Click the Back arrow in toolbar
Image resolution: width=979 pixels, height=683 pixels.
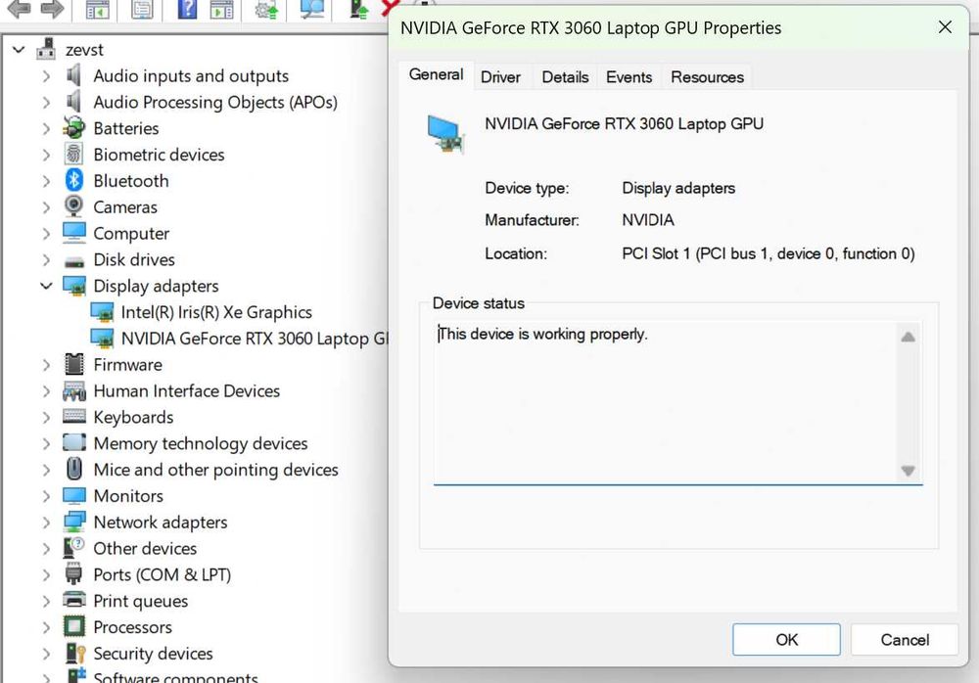click(19, 10)
